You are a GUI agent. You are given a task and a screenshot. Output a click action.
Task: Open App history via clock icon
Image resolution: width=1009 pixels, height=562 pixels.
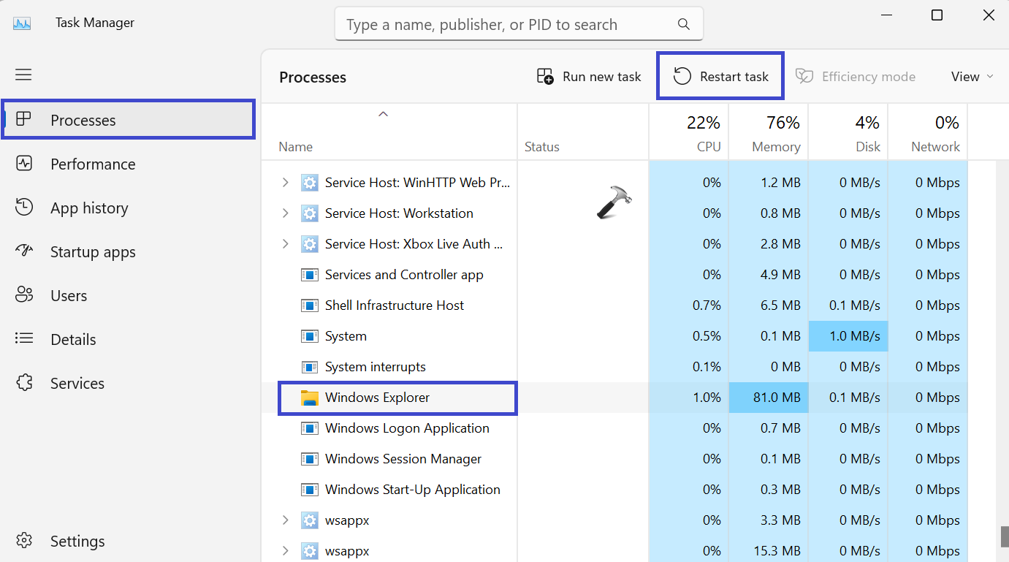coord(24,208)
